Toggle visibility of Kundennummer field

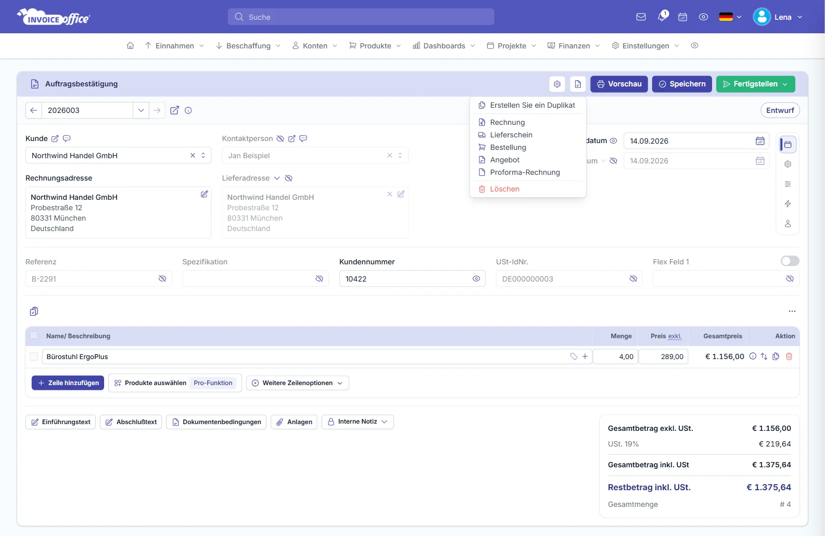pos(476,279)
